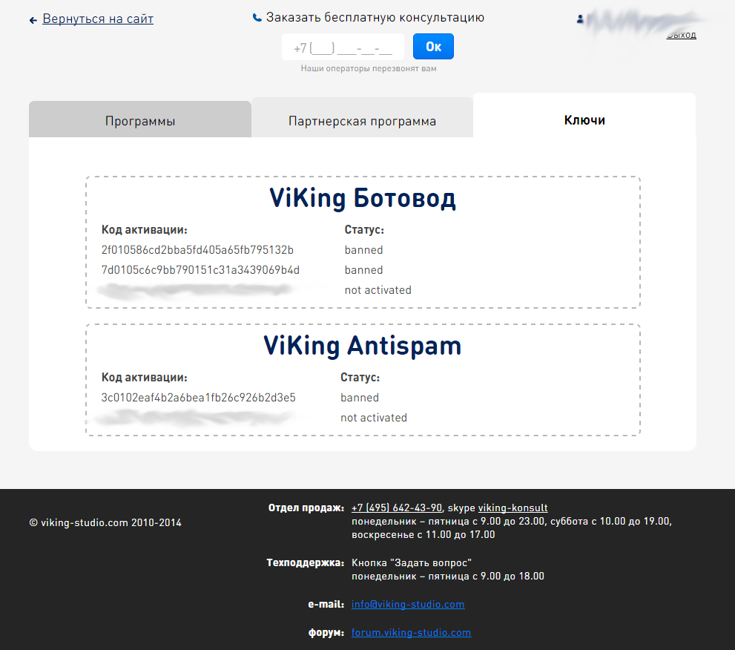Click the ViKing Ботовод heading

pyautogui.click(x=363, y=198)
